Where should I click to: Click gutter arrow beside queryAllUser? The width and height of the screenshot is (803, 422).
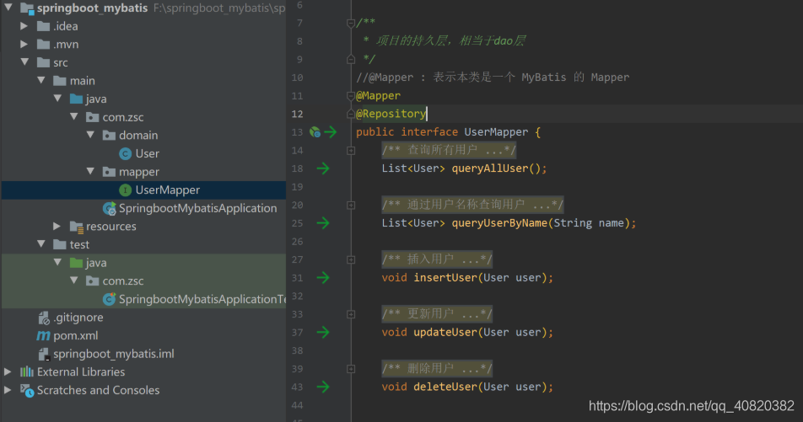(323, 168)
